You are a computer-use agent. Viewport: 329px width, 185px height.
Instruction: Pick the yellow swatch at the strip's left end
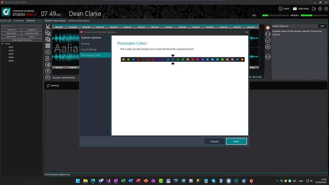point(124,59)
